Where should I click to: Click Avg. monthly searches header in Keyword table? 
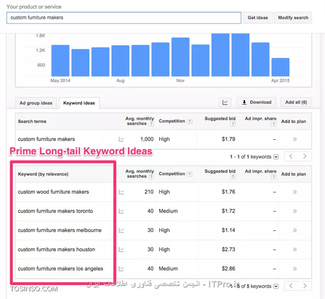139,174
